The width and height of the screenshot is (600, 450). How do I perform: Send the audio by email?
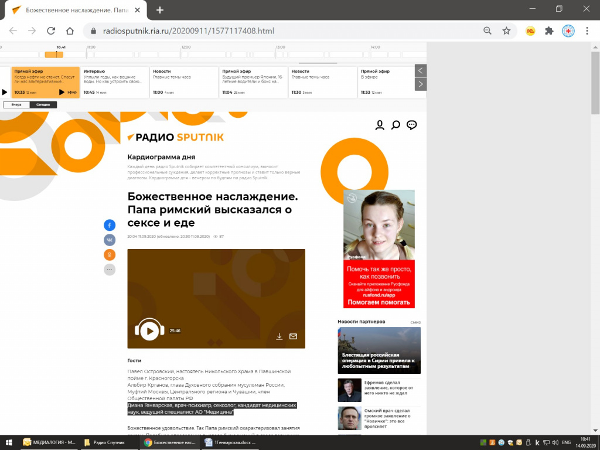[293, 336]
